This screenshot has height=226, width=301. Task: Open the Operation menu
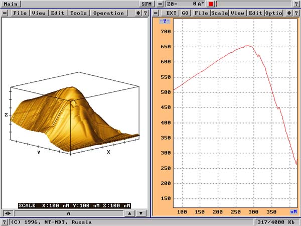click(x=108, y=13)
